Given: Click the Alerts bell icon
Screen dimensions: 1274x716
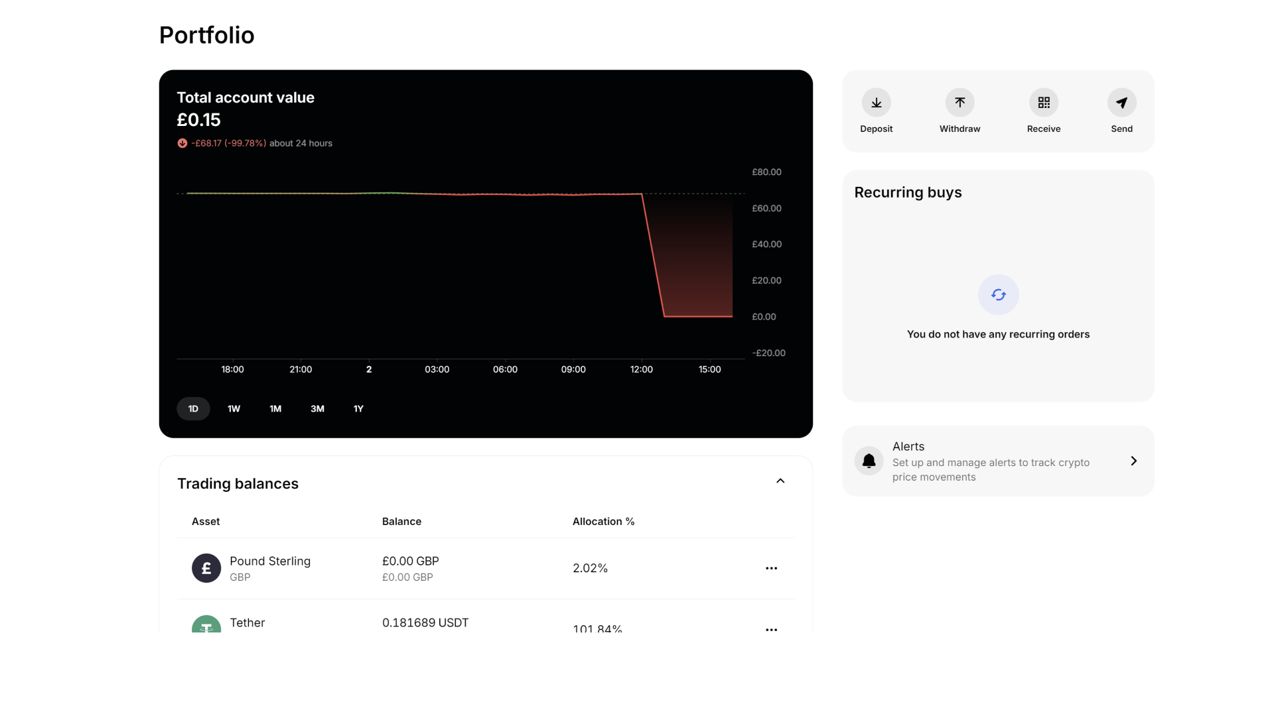Looking at the screenshot, I should tap(868, 461).
